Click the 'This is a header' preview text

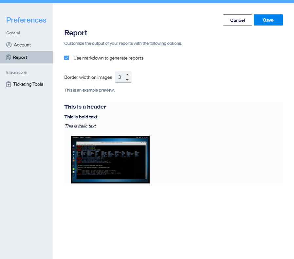[85, 107]
